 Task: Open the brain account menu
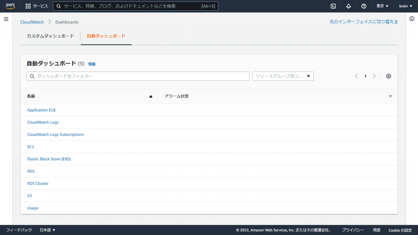(405, 6)
